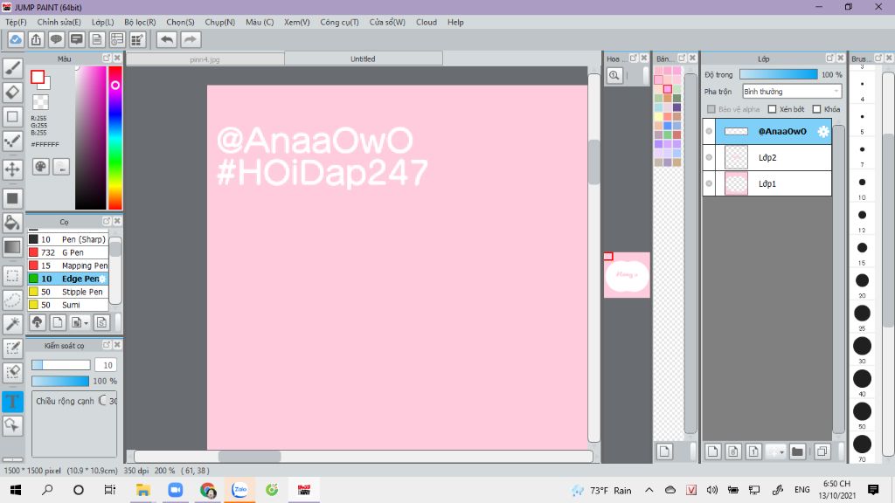
Task: Select the Move tool
Action: tap(12, 169)
